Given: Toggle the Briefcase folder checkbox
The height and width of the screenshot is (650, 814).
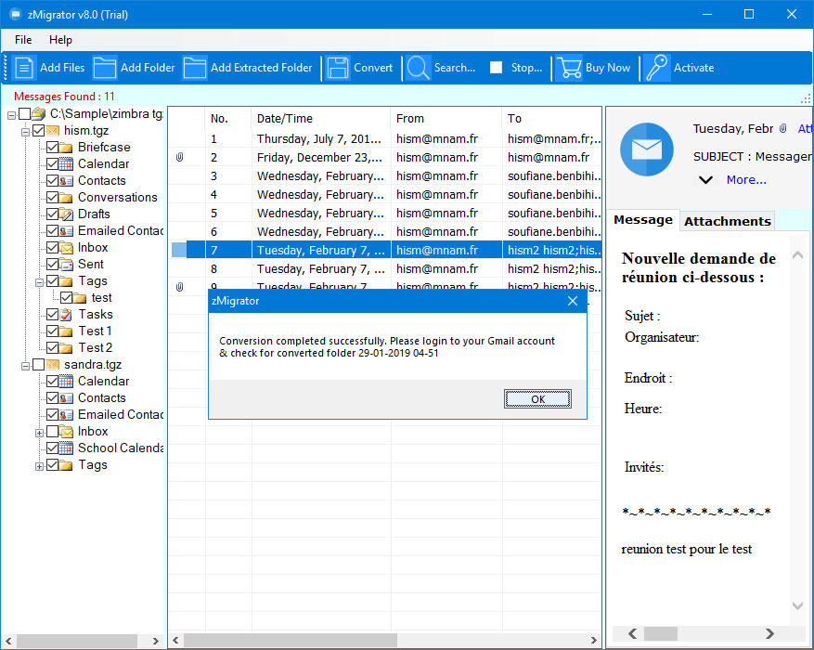Looking at the screenshot, I should coord(52,148).
